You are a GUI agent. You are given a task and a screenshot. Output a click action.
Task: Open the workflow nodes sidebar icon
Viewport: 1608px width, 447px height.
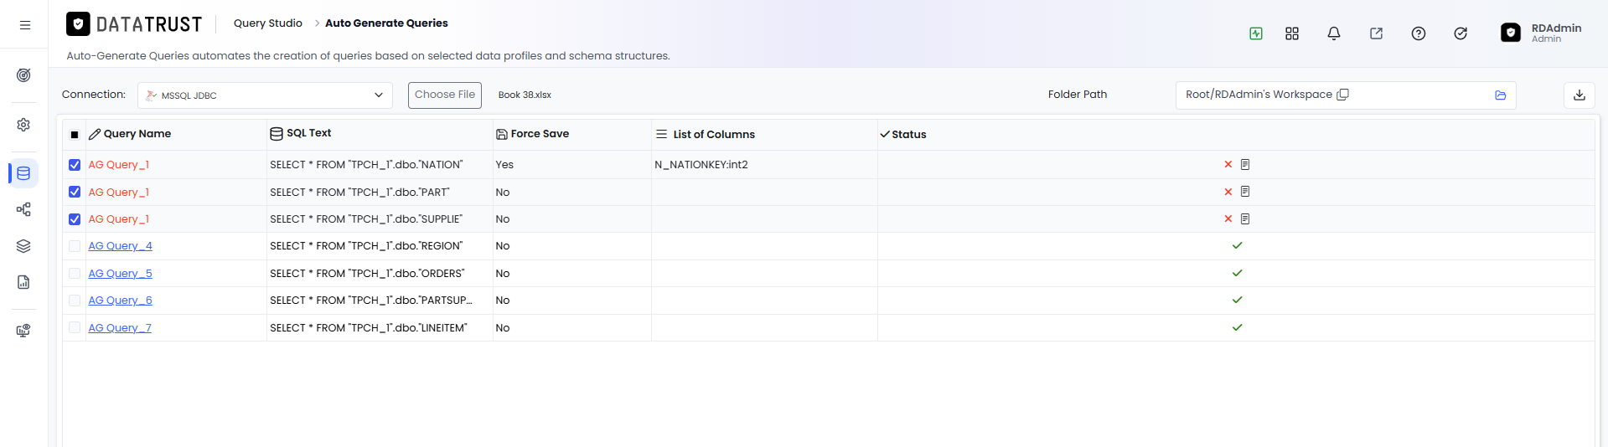(x=23, y=209)
